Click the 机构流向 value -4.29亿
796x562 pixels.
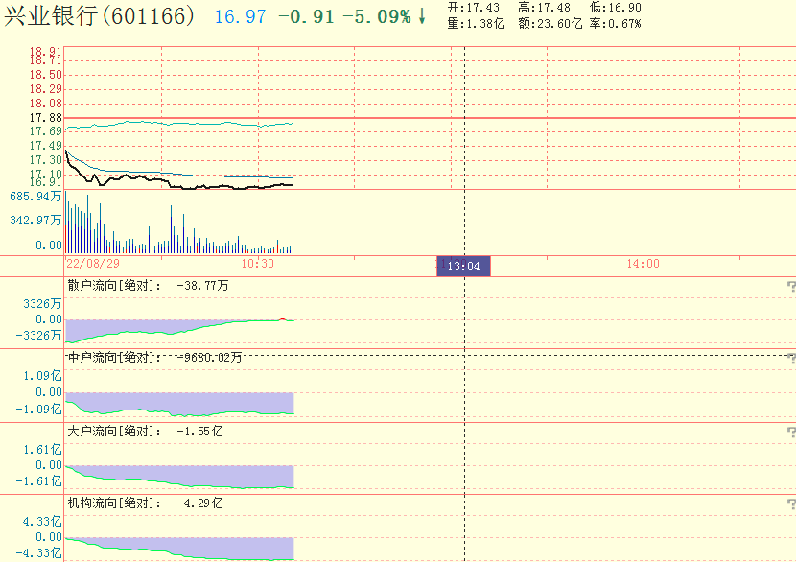coord(199,503)
